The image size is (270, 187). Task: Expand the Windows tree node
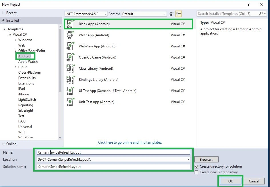pyautogui.click(x=15, y=40)
